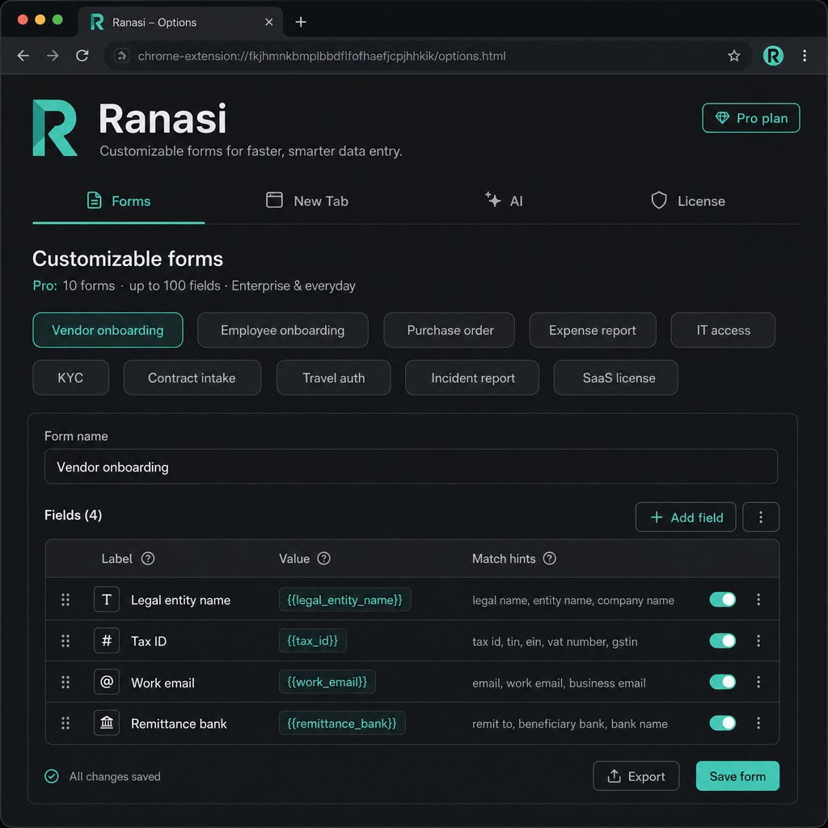Grab the drag handle for Work email
The image size is (828, 828).
pyautogui.click(x=65, y=682)
